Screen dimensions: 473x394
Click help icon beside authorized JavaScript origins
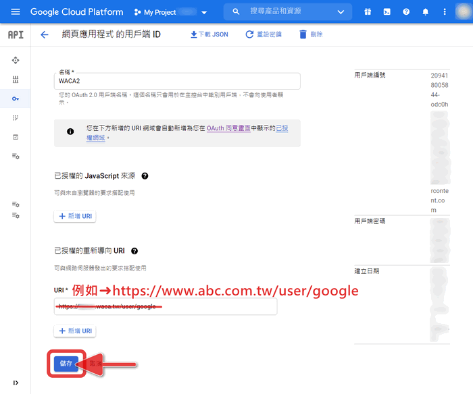tap(145, 176)
